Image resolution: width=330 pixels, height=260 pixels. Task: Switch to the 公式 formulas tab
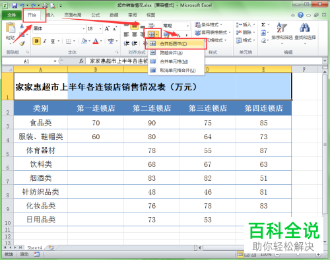pos(96,15)
